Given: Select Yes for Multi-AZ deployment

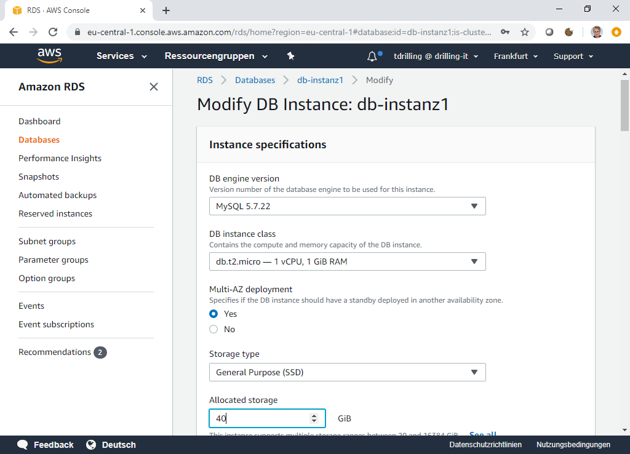Looking at the screenshot, I should [x=213, y=314].
